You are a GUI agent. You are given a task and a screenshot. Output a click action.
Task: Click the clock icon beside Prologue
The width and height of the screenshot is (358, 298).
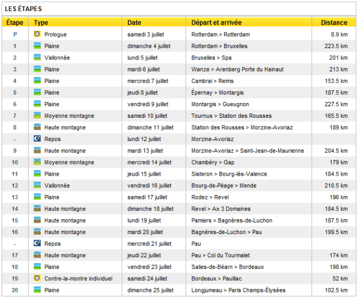[x=37, y=34]
